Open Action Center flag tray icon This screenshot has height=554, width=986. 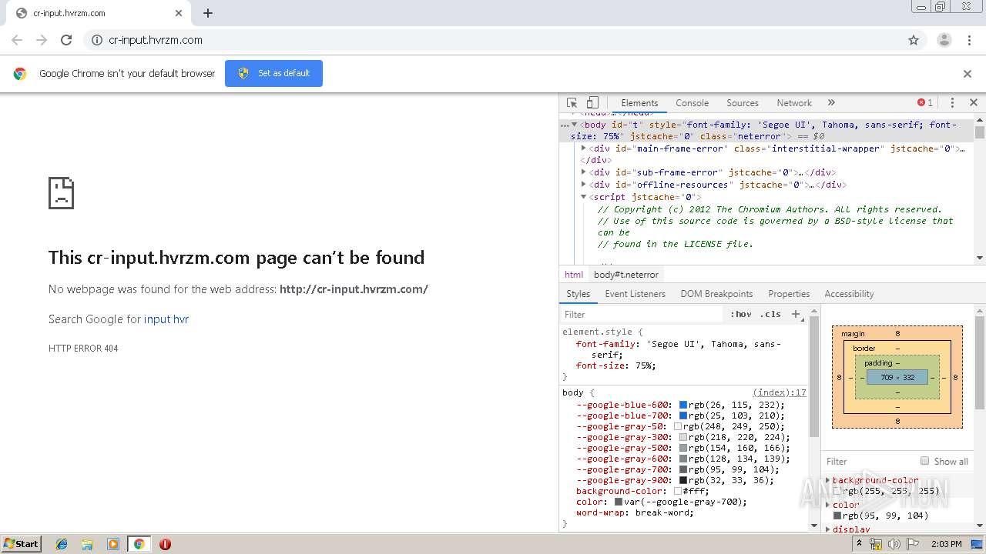(x=913, y=544)
